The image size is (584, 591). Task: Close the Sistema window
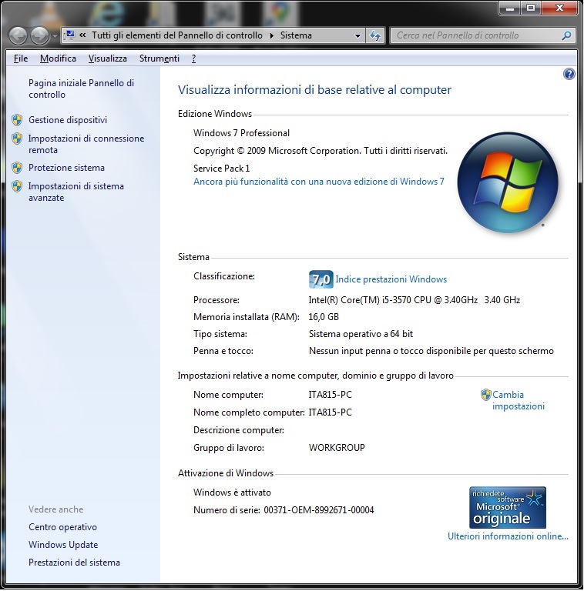(559, 8)
